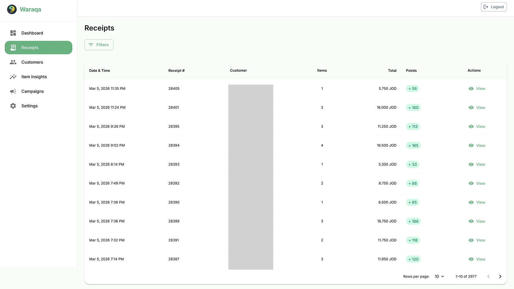The width and height of the screenshot is (514, 289).
Task: Open Campaigns megaphone icon
Action: coord(13,92)
